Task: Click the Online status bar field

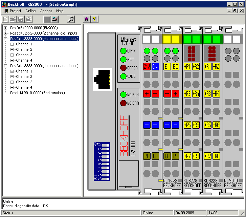Action: 157,213
